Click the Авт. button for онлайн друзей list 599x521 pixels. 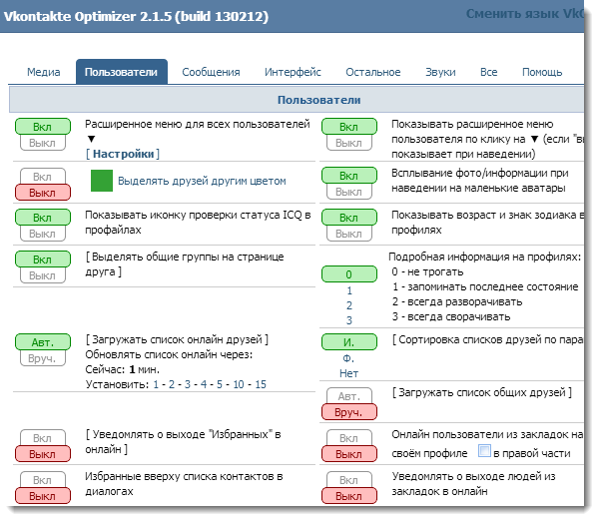43,342
